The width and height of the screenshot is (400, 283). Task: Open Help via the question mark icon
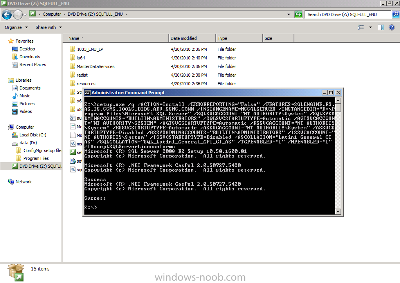click(x=392, y=27)
